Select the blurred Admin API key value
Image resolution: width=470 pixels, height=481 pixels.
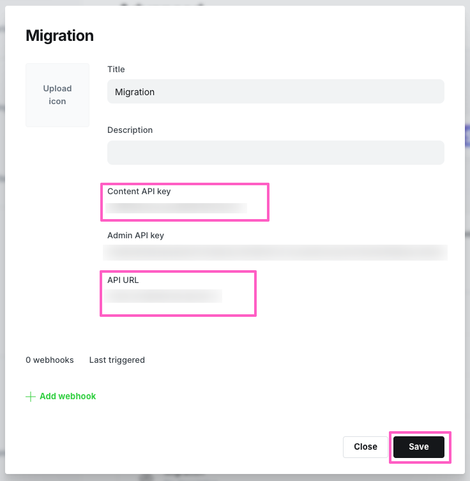pyautogui.click(x=275, y=252)
